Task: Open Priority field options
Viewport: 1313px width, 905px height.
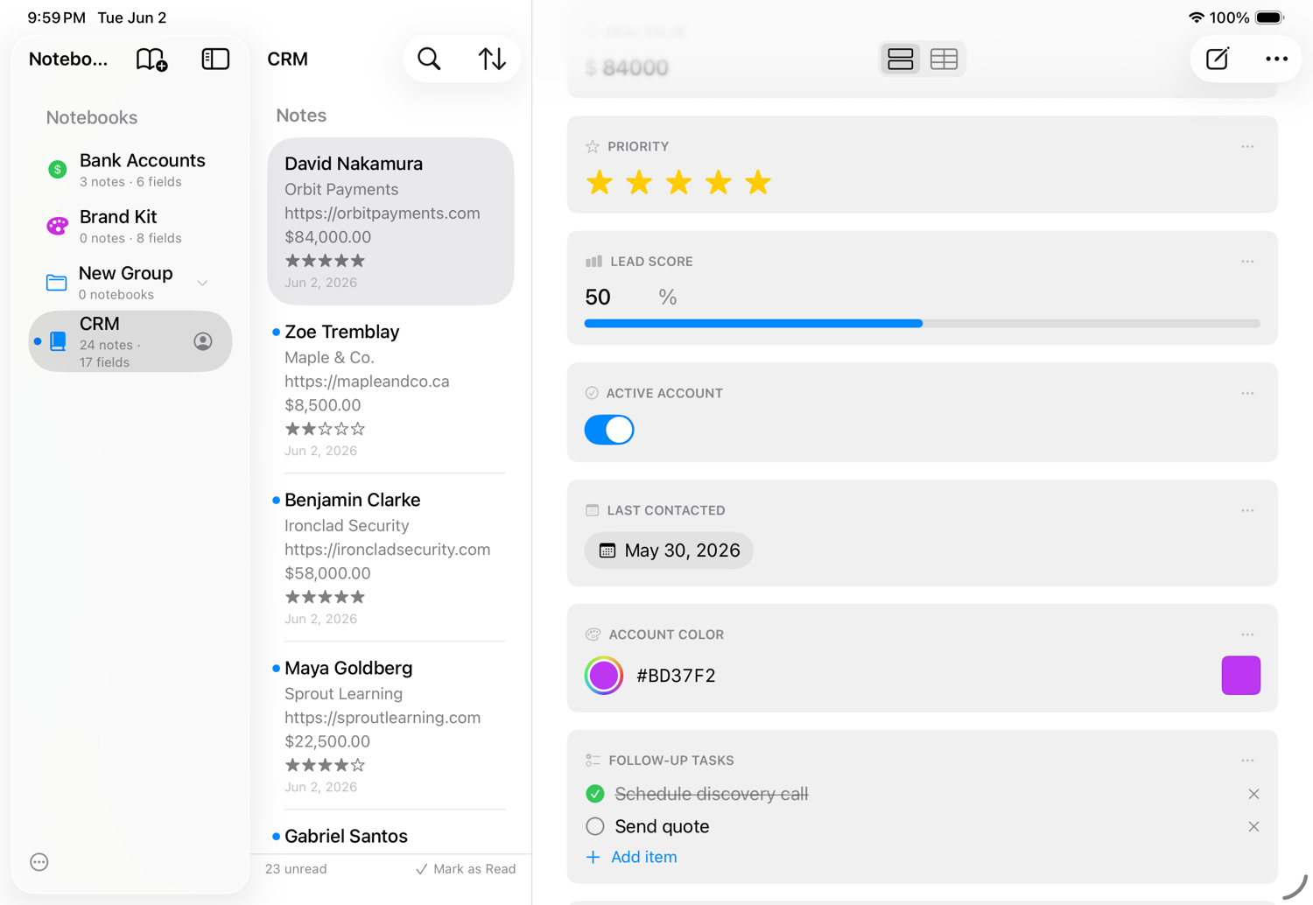Action: point(1247,146)
